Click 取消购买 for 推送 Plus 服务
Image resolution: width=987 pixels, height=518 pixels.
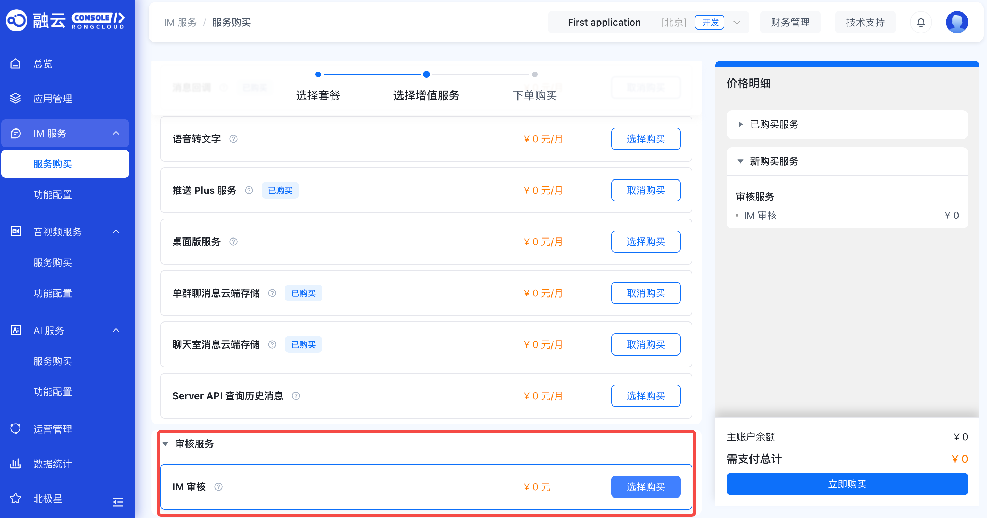tap(645, 190)
